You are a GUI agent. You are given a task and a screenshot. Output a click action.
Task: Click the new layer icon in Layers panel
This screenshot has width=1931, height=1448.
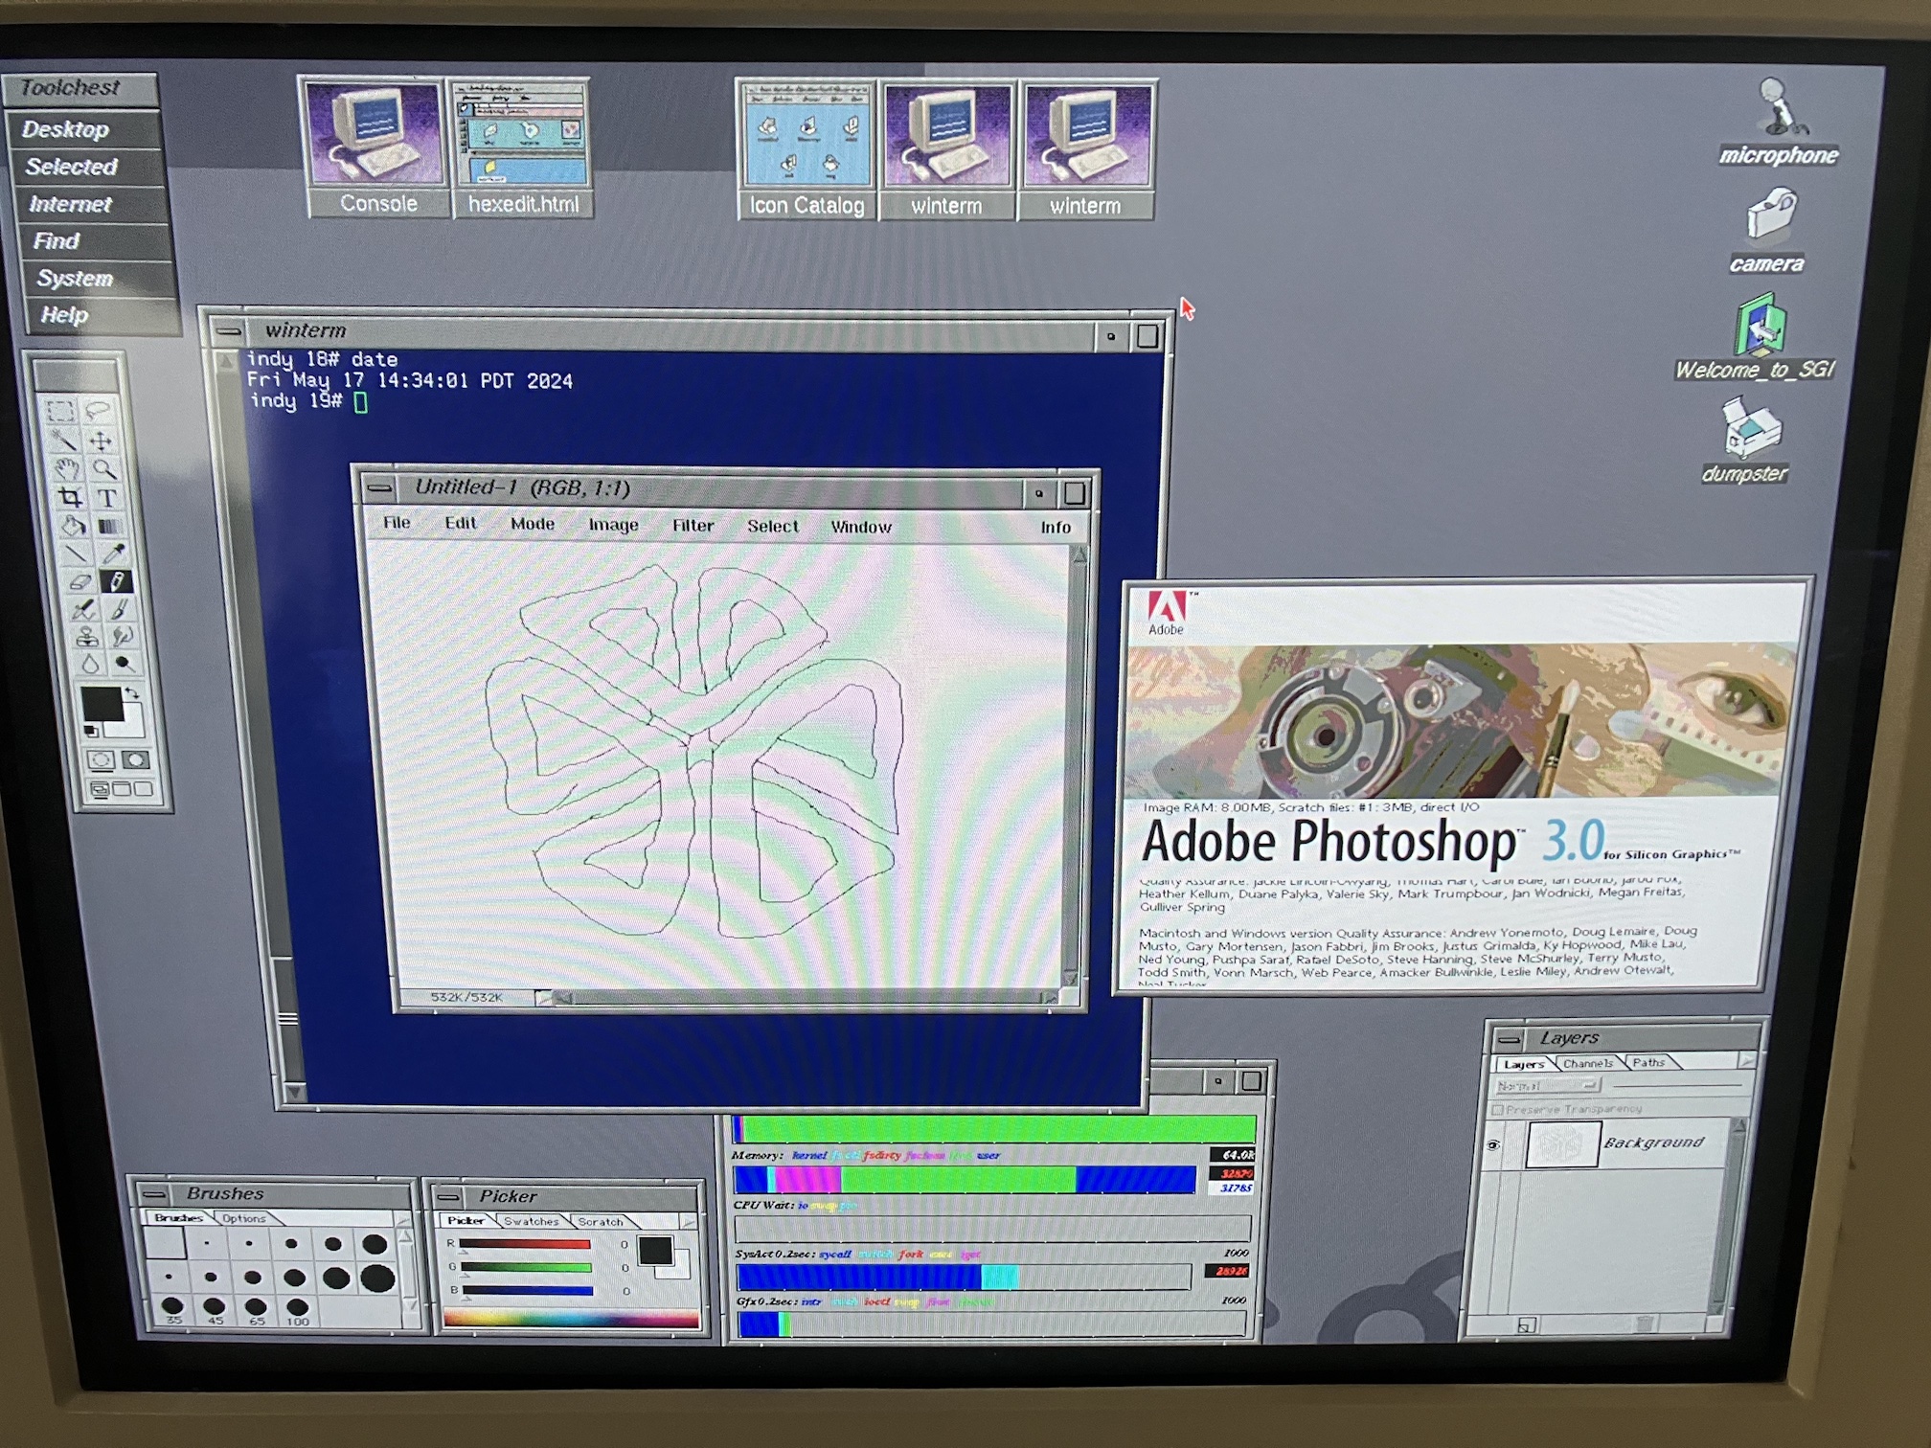click(x=1527, y=1325)
